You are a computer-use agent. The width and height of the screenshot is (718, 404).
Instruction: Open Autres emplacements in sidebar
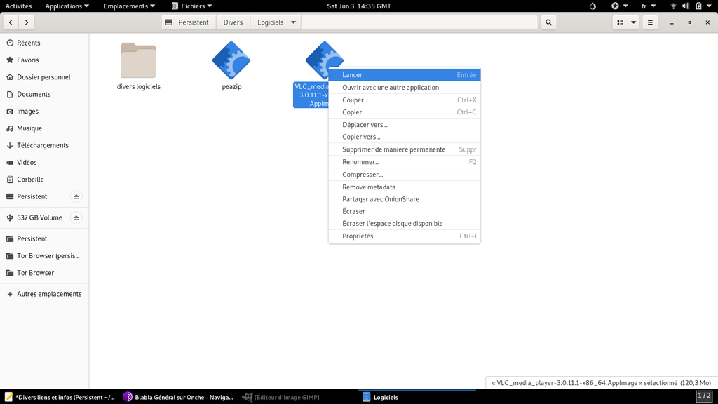[49, 294]
